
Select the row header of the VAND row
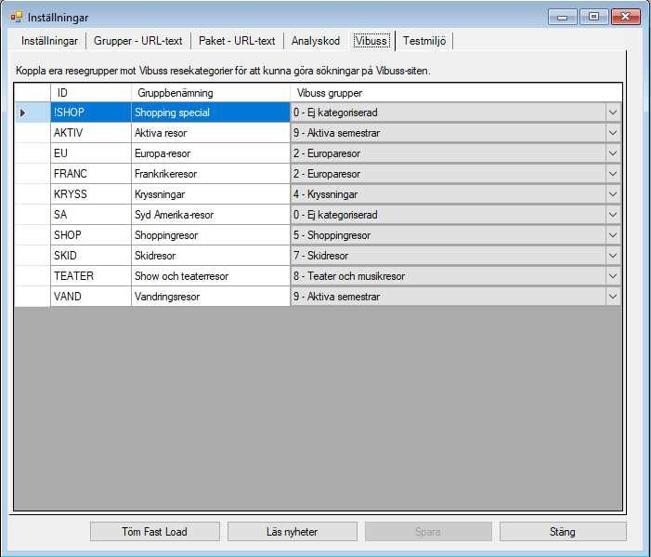coord(33,296)
